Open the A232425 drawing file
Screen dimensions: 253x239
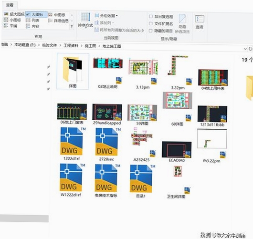point(142,145)
